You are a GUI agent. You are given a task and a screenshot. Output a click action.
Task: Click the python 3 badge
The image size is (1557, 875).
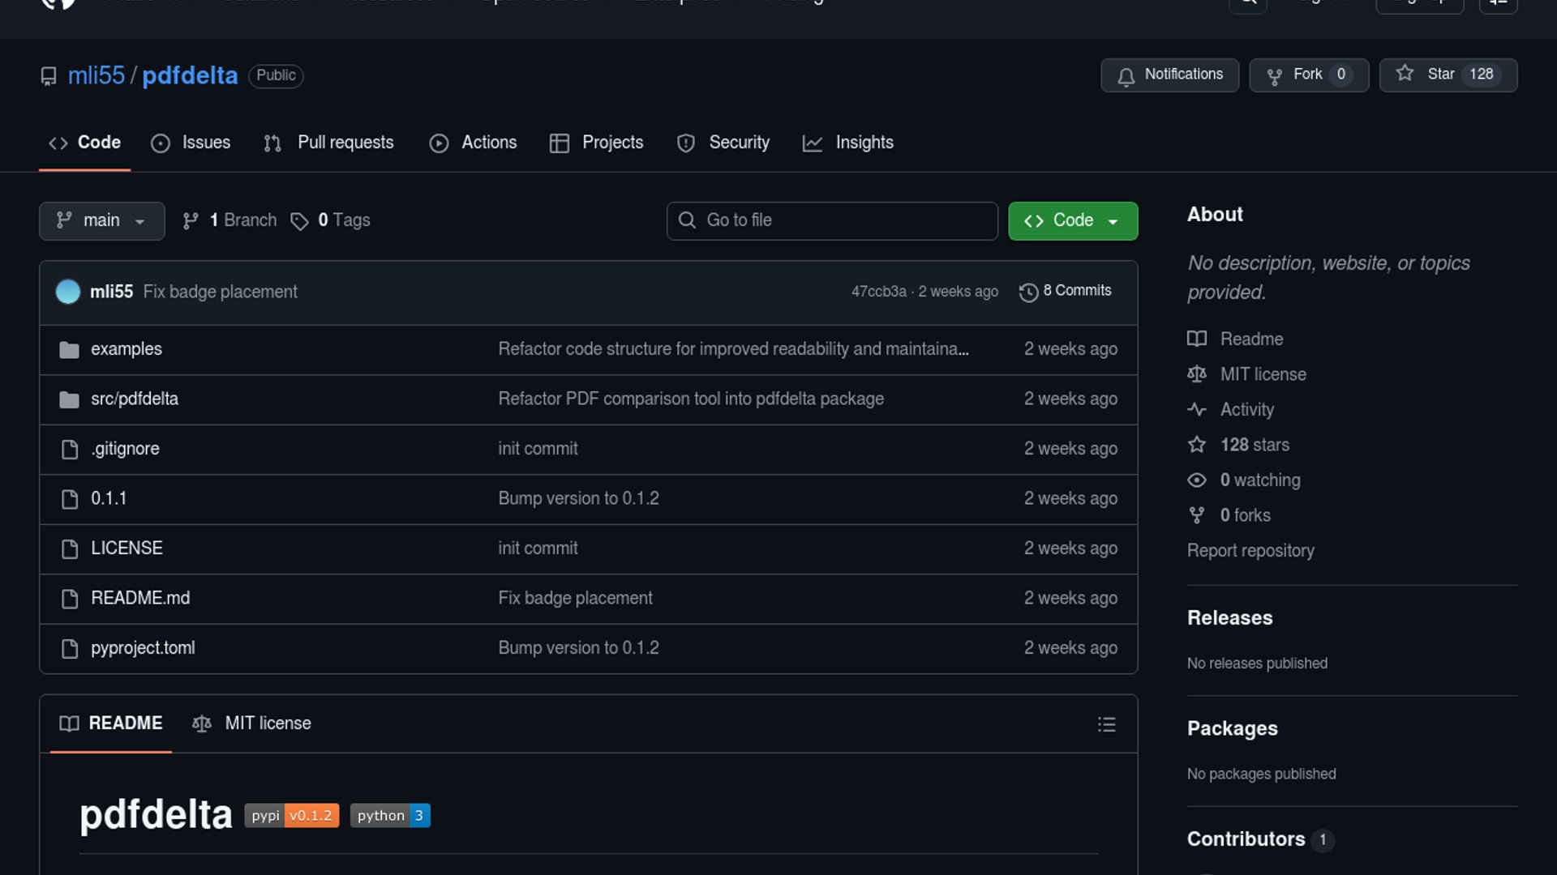pos(390,815)
